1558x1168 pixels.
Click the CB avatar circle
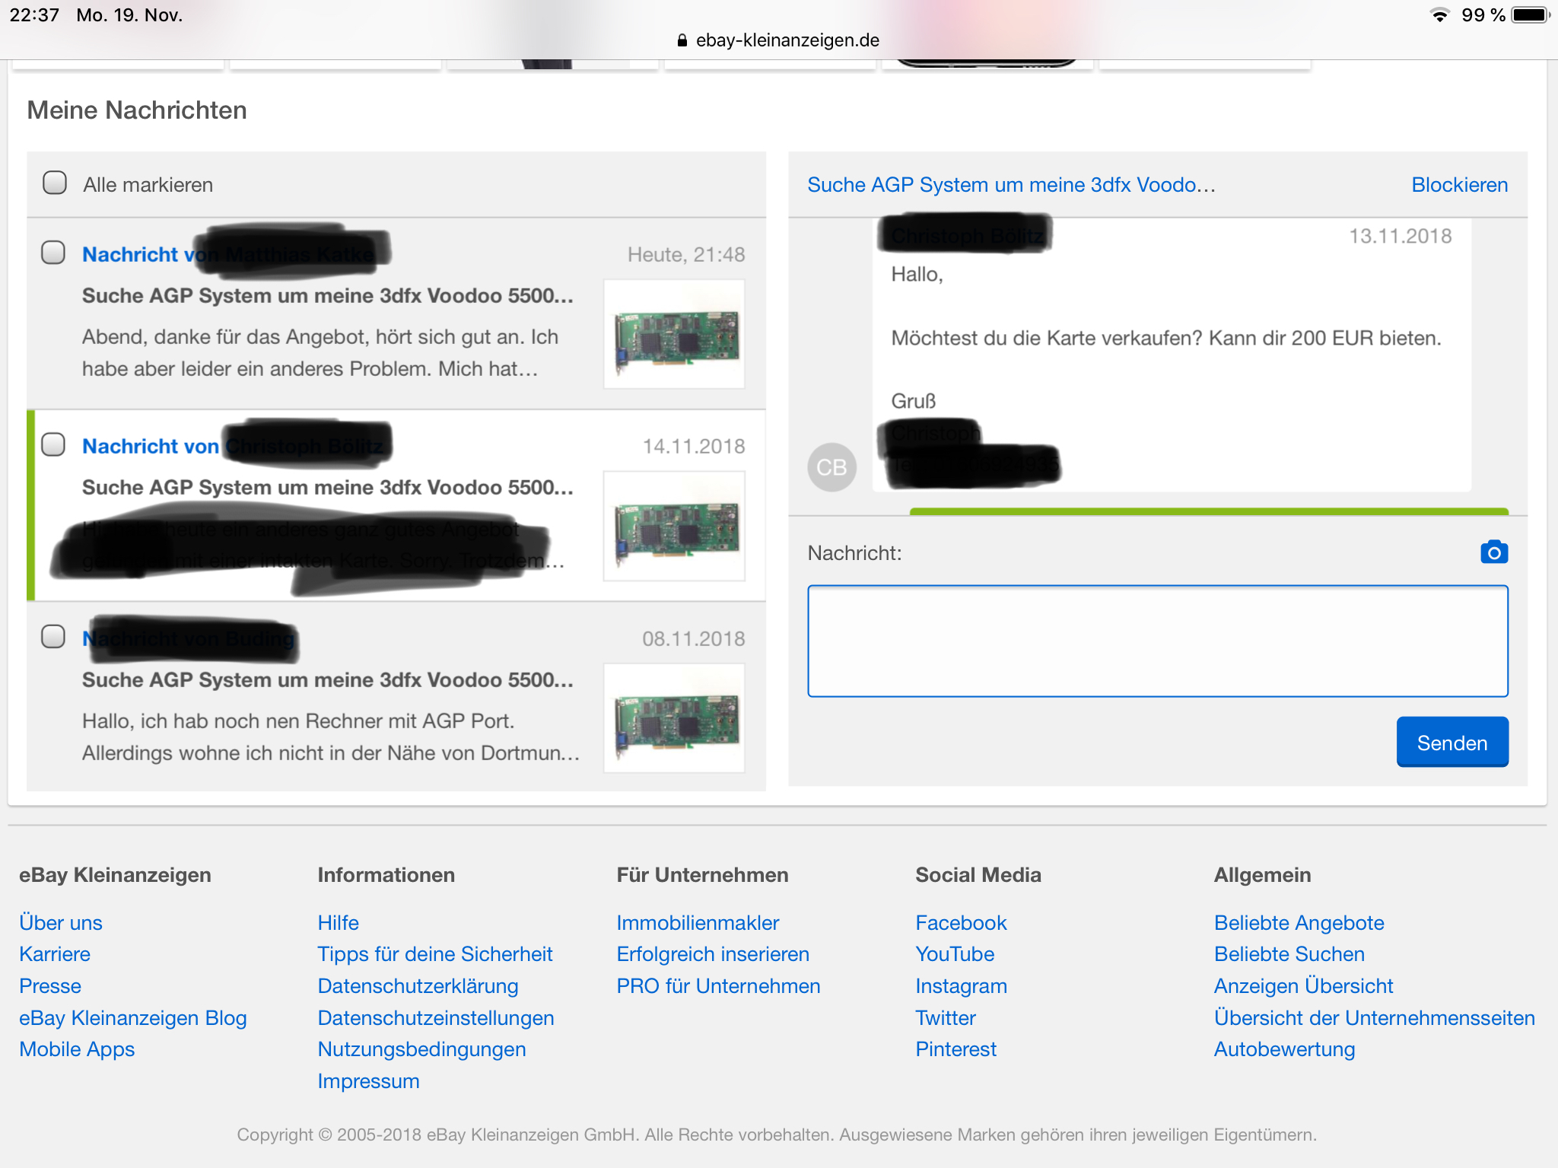pos(831,466)
